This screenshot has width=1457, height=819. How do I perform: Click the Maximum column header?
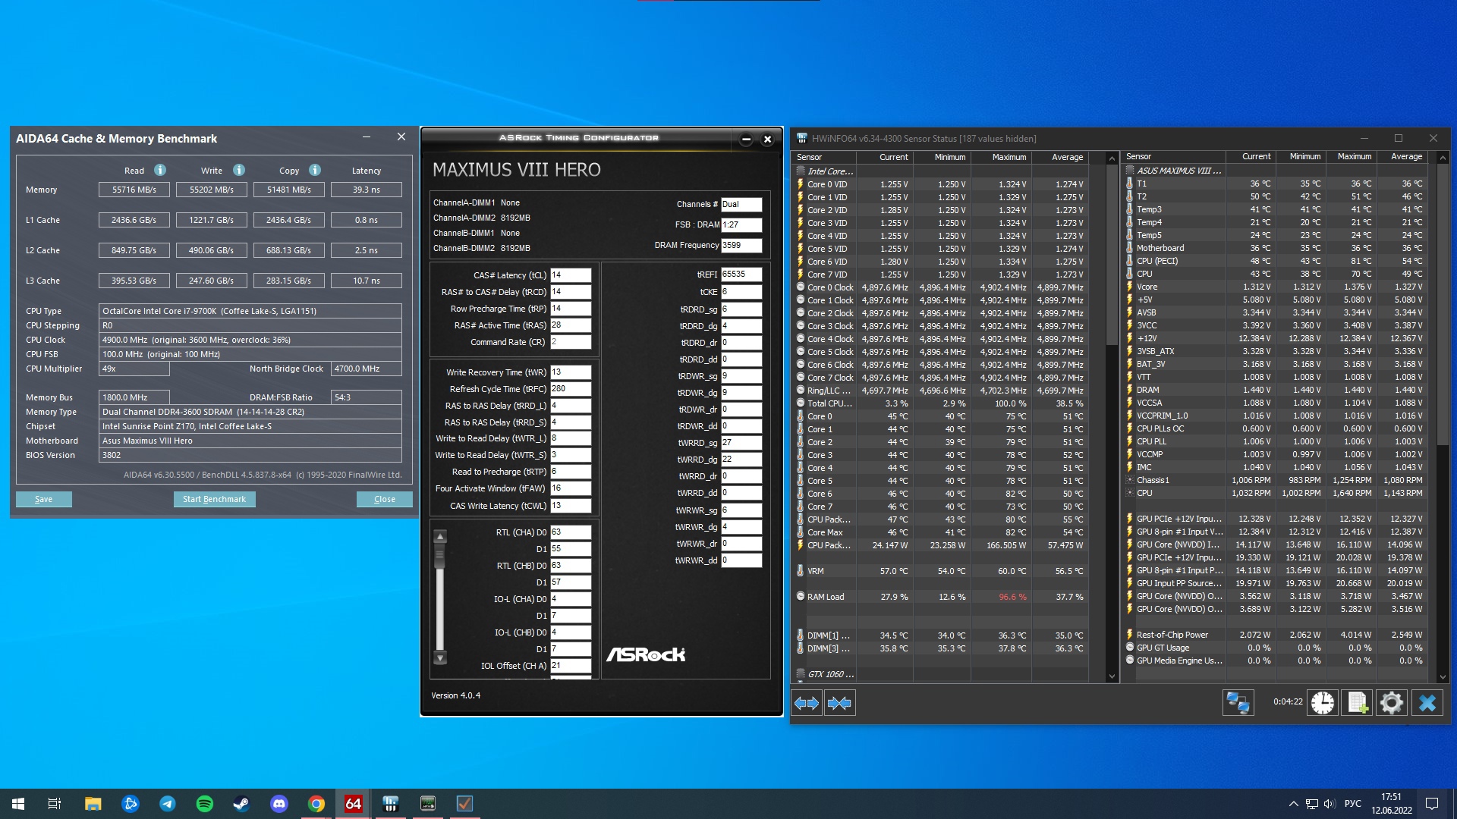click(x=1009, y=157)
